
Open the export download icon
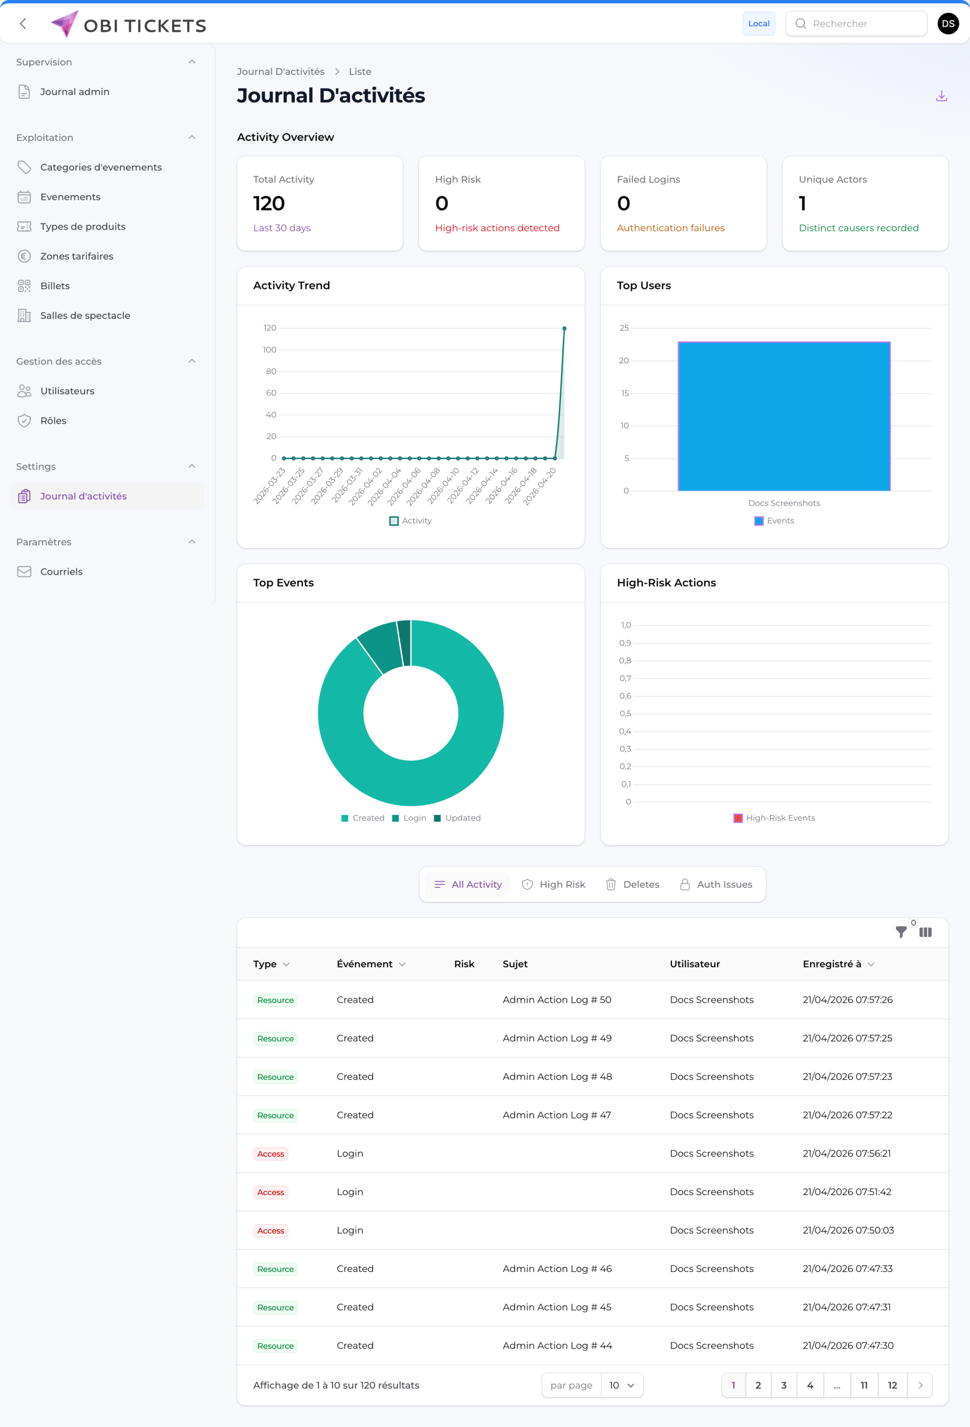pos(942,96)
